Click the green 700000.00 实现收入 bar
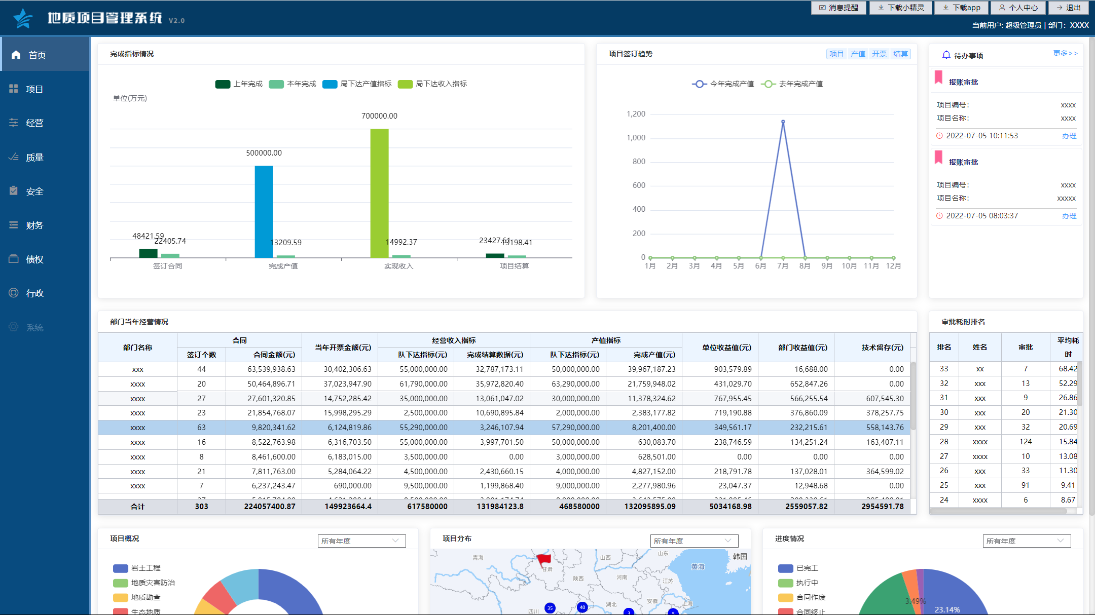The height and width of the screenshot is (615, 1095). pyautogui.click(x=379, y=194)
